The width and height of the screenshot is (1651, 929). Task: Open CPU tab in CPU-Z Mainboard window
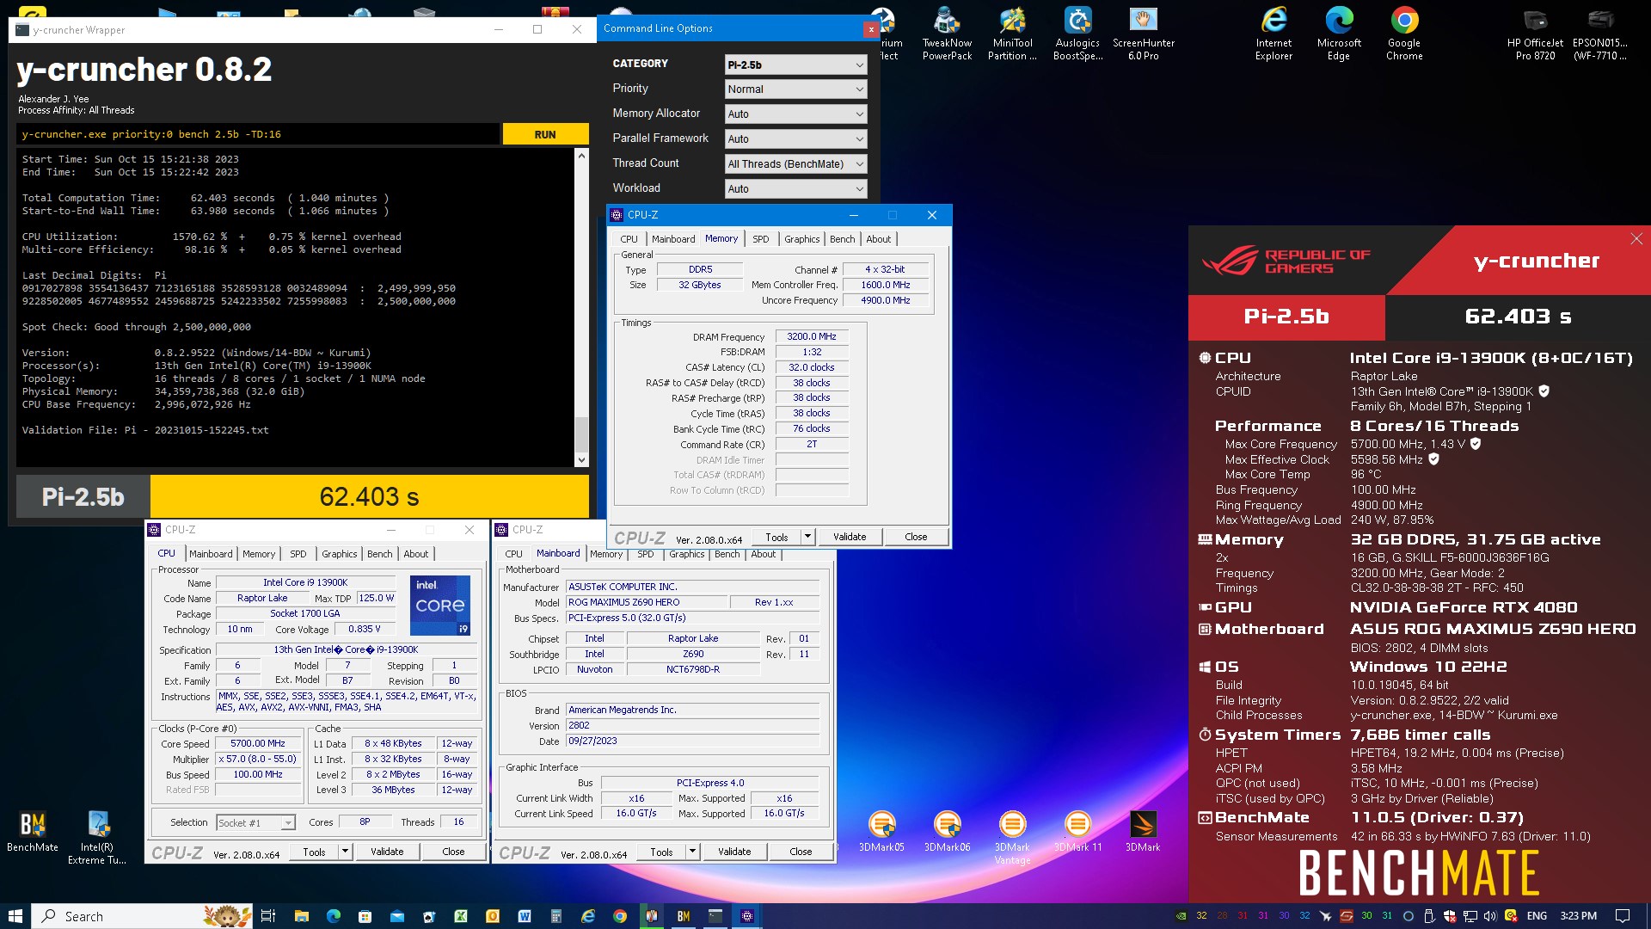point(513,554)
